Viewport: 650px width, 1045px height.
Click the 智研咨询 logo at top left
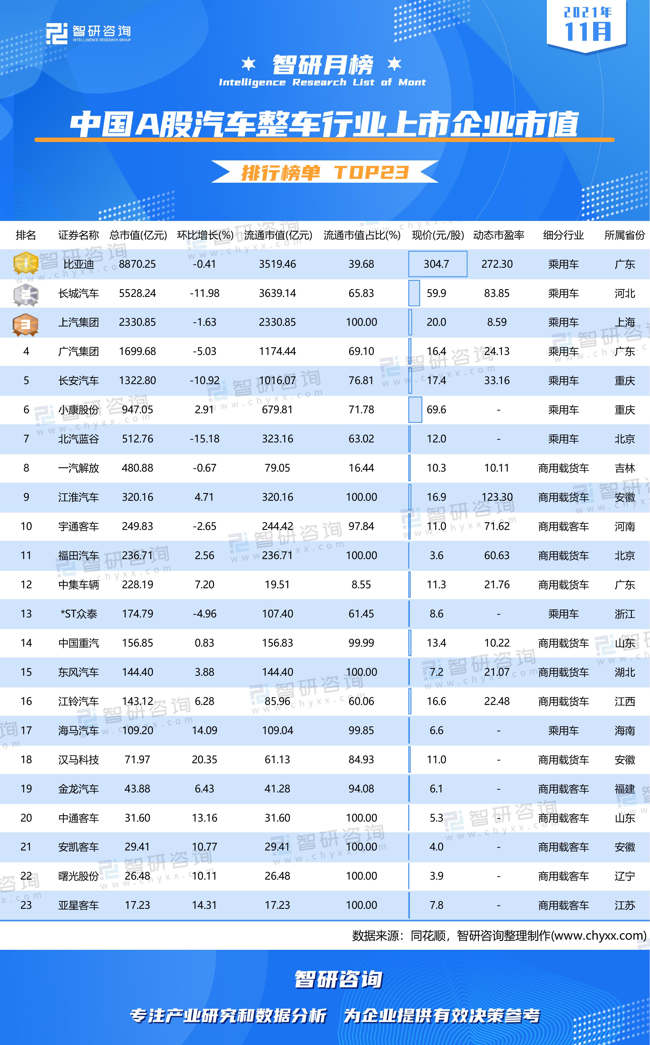pos(89,34)
